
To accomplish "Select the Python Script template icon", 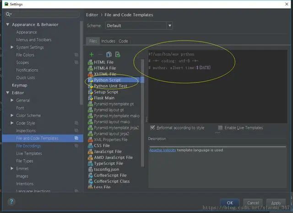I will click(91, 80).
